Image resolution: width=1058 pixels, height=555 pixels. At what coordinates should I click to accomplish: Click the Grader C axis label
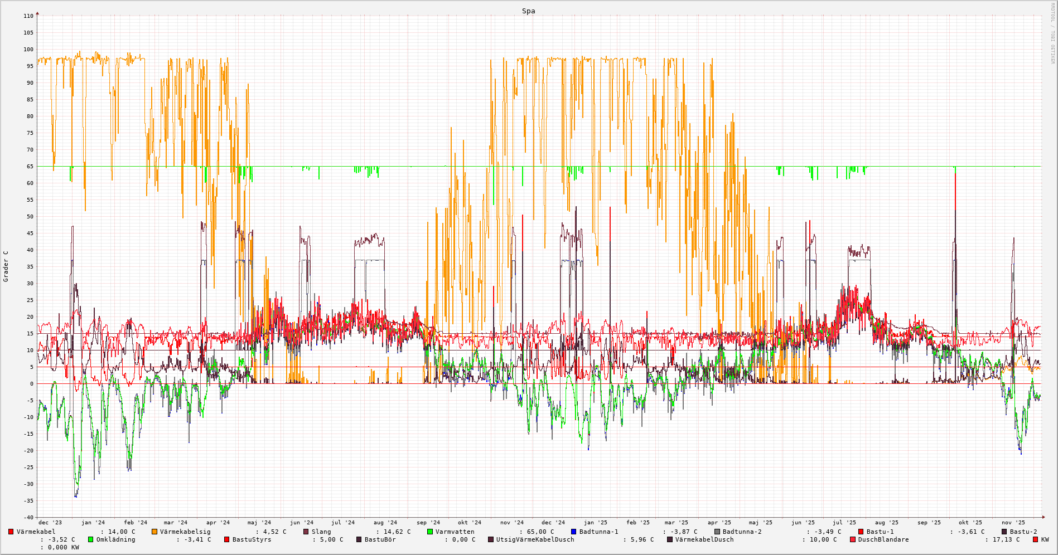coord(6,266)
